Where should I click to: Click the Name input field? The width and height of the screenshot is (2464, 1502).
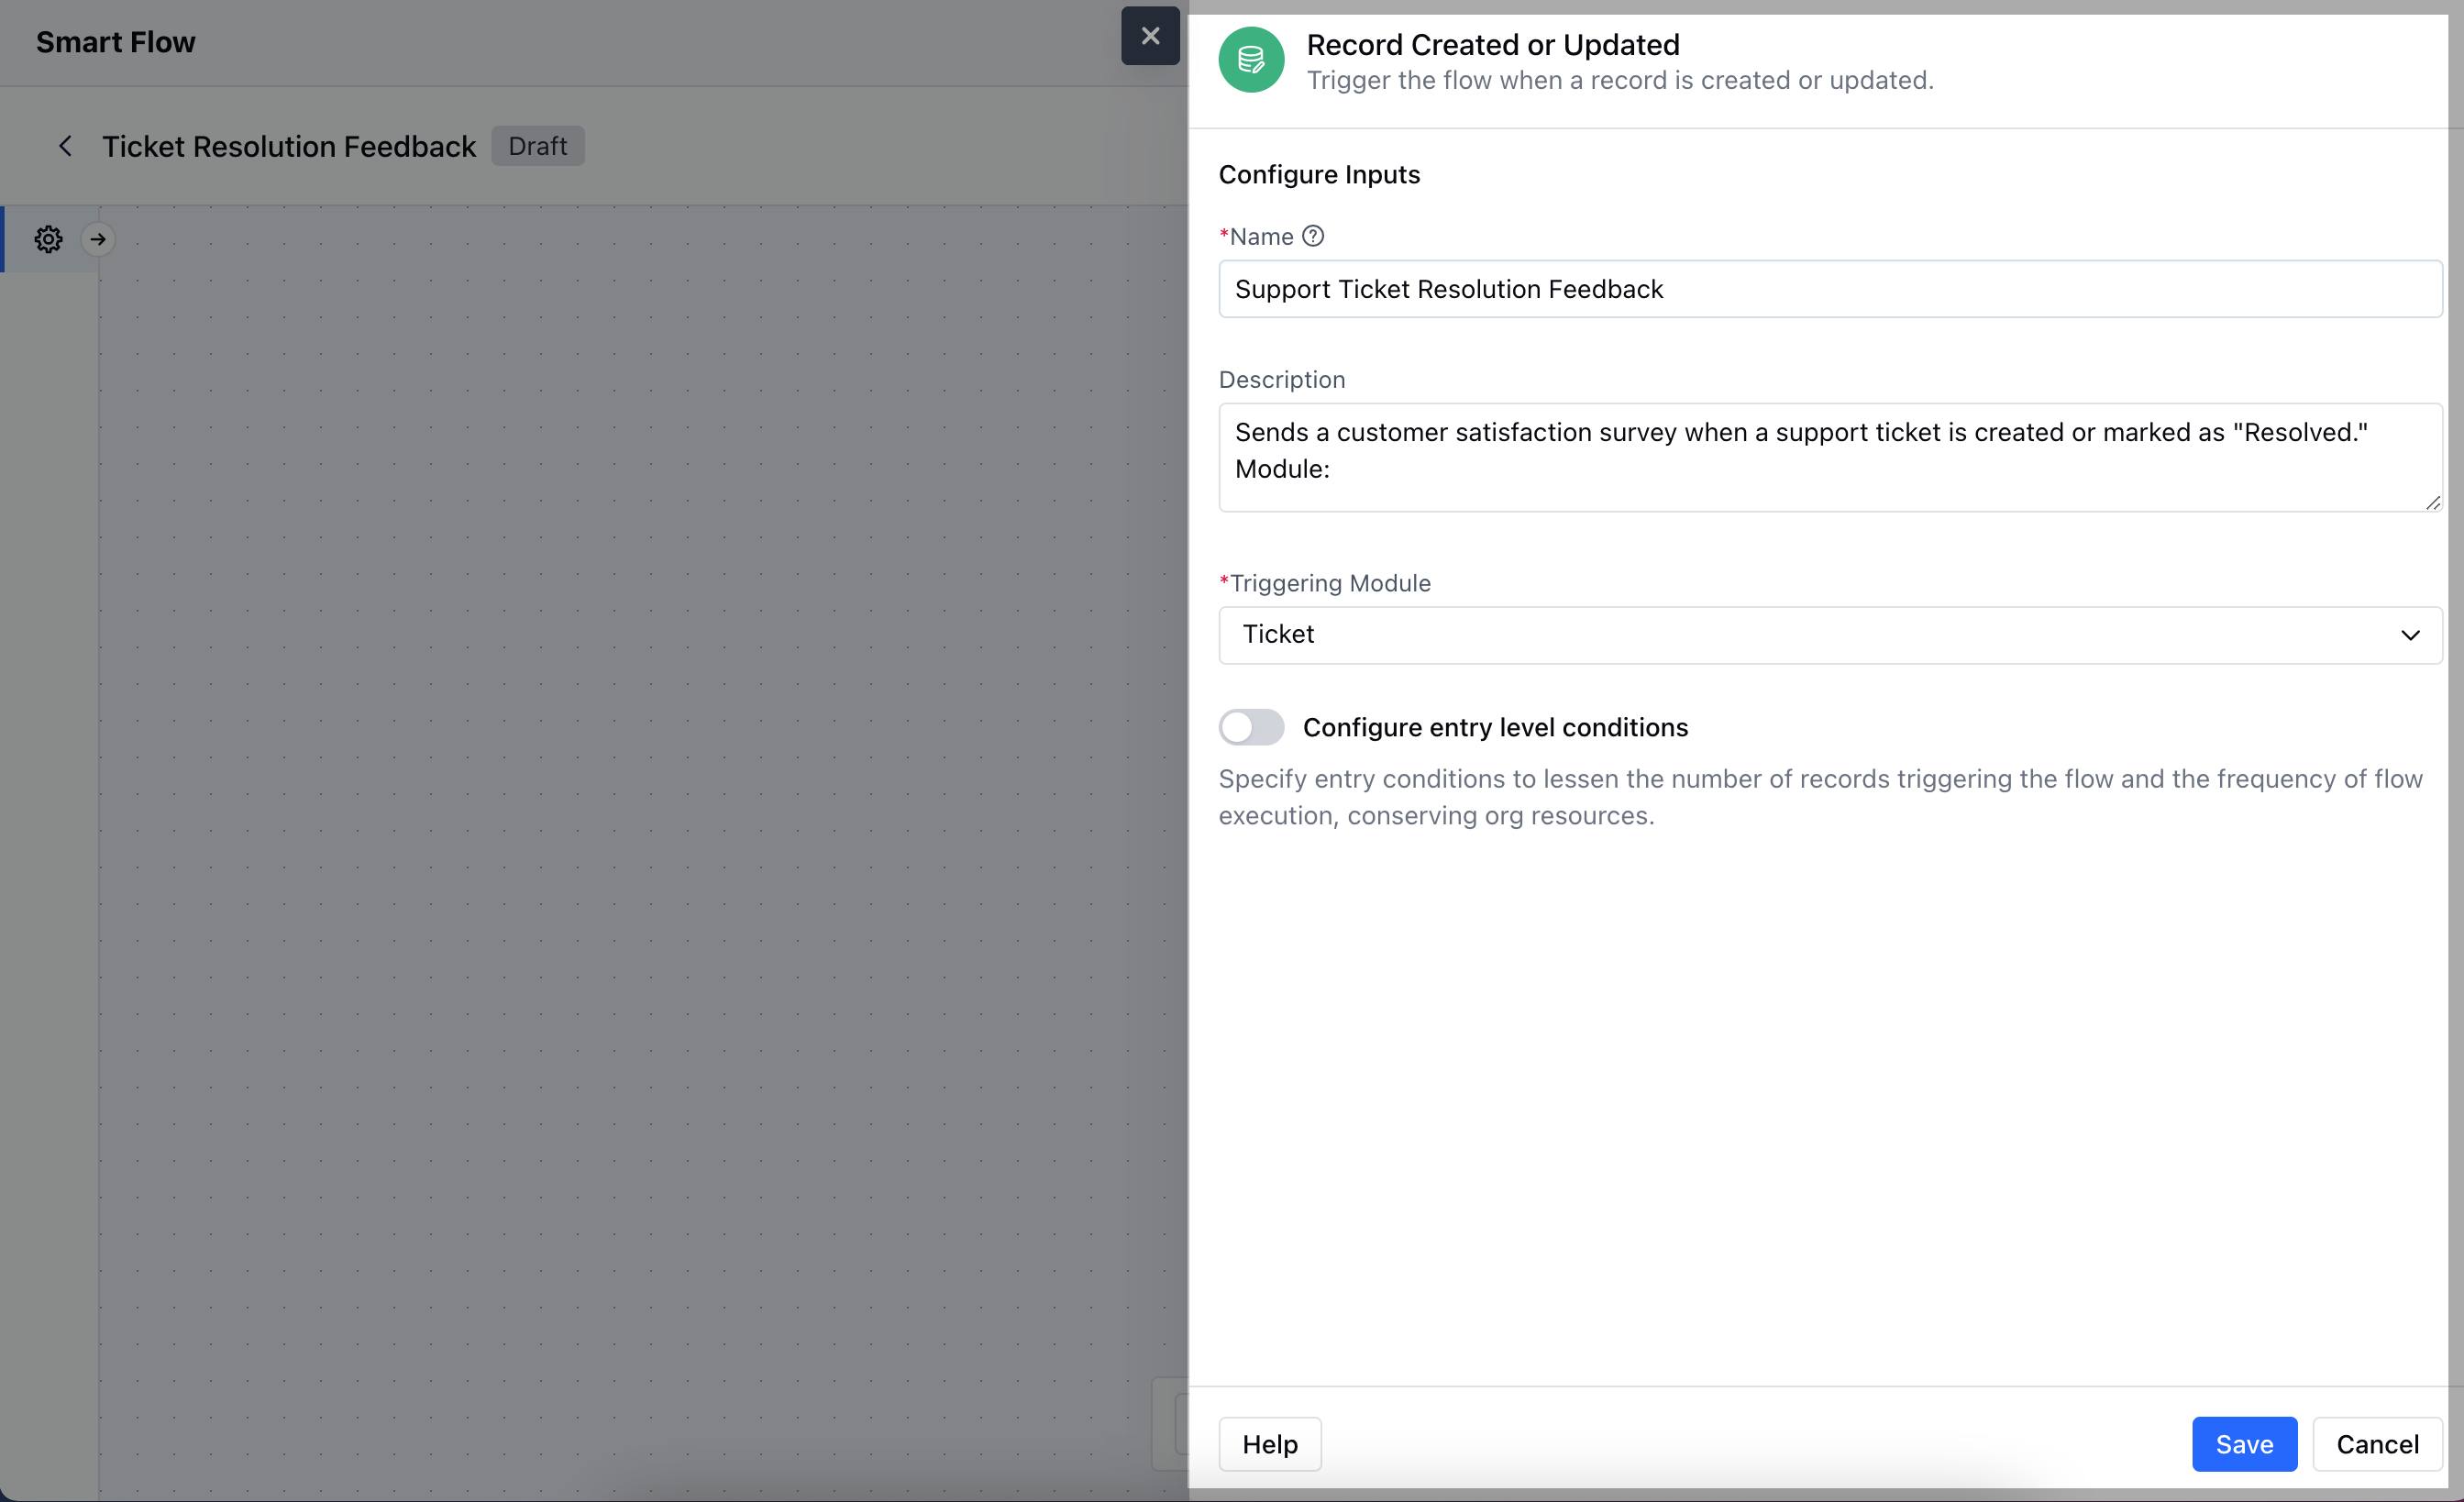pyautogui.click(x=1830, y=289)
